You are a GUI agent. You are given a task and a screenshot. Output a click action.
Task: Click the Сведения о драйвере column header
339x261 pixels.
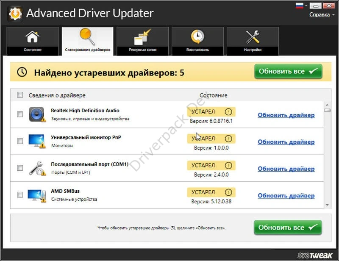(x=57, y=95)
